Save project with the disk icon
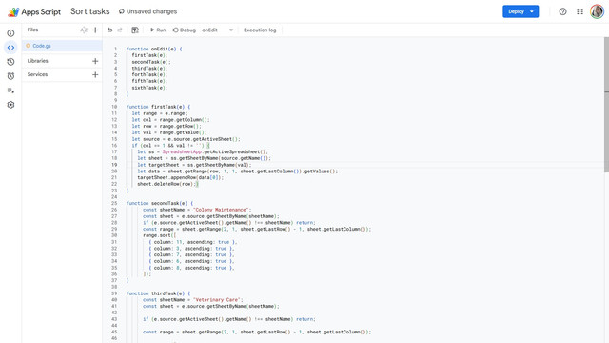This screenshot has width=609, height=343. pyautogui.click(x=135, y=30)
